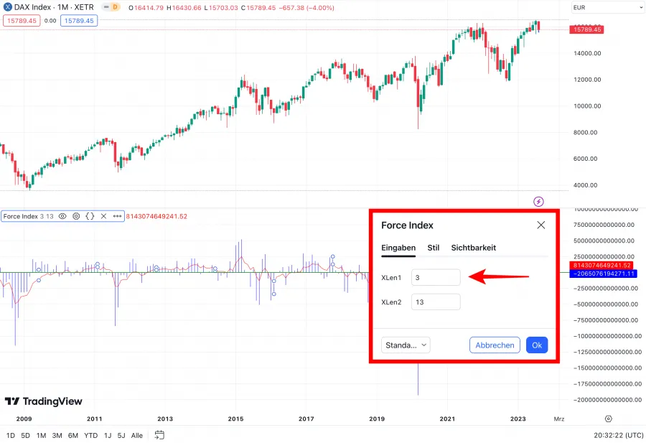
Task: Open Force Index settings via gear icon
Action: pos(75,215)
